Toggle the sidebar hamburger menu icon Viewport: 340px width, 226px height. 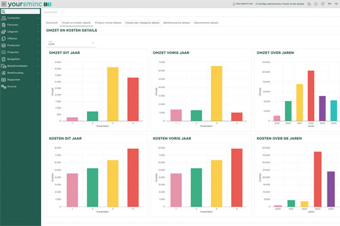[x=4, y=4]
